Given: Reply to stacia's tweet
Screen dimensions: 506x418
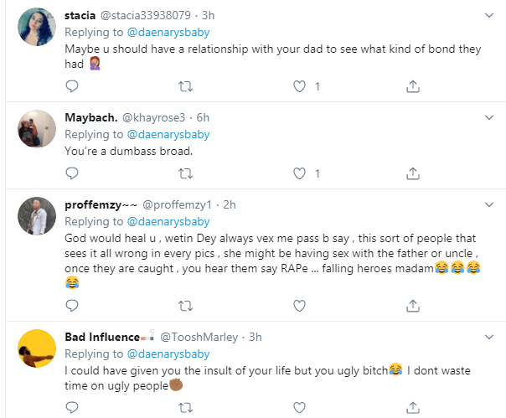Looking at the screenshot, I should coord(72,85).
